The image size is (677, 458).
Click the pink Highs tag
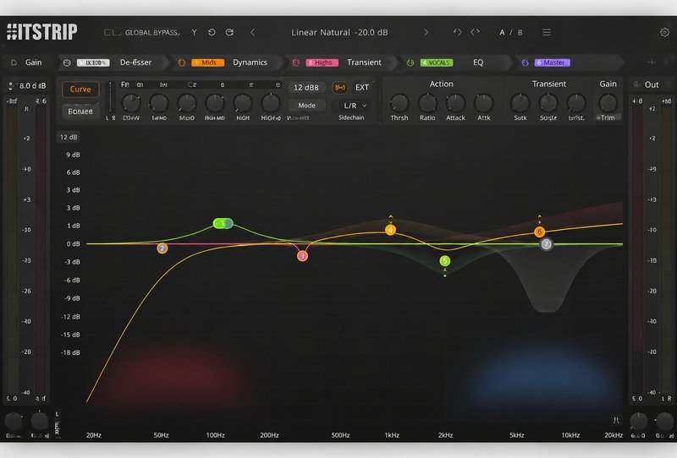pyautogui.click(x=322, y=63)
